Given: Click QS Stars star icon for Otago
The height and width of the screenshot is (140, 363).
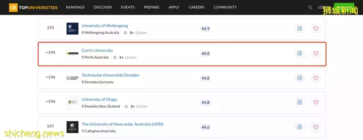Looking at the screenshot, I should [x=126, y=106].
